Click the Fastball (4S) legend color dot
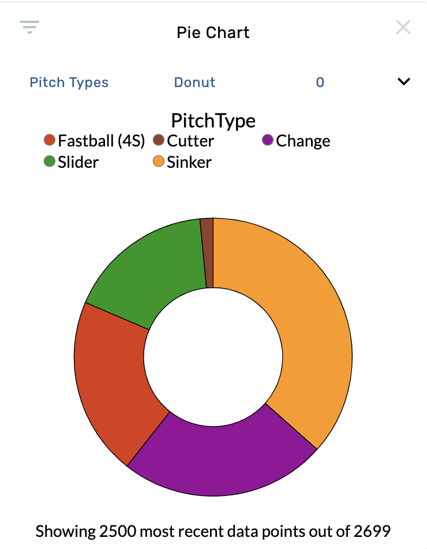 49,140
